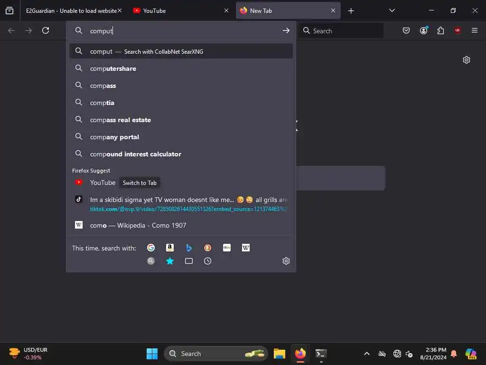Choose the comptia suggestion
This screenshot has height=365, width=486.
click(181, 103)
